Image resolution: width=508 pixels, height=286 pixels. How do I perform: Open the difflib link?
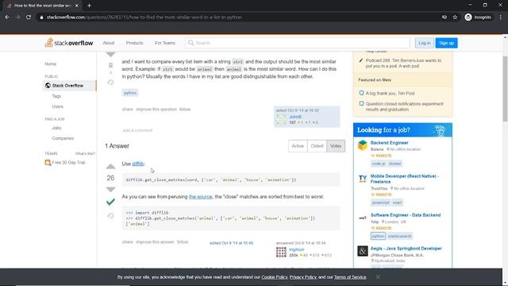(138, 164)
